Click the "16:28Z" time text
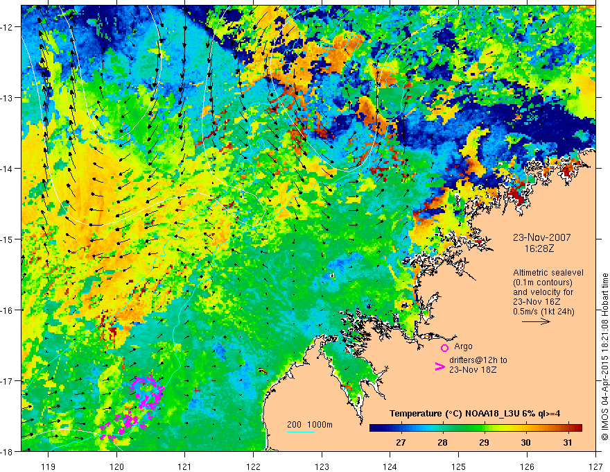 (539, 248)
